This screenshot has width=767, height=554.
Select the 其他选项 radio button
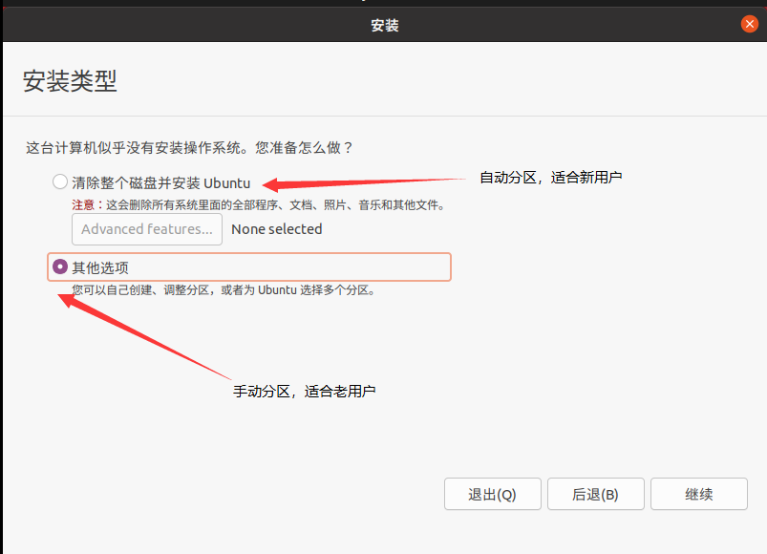tap(59, 267)
